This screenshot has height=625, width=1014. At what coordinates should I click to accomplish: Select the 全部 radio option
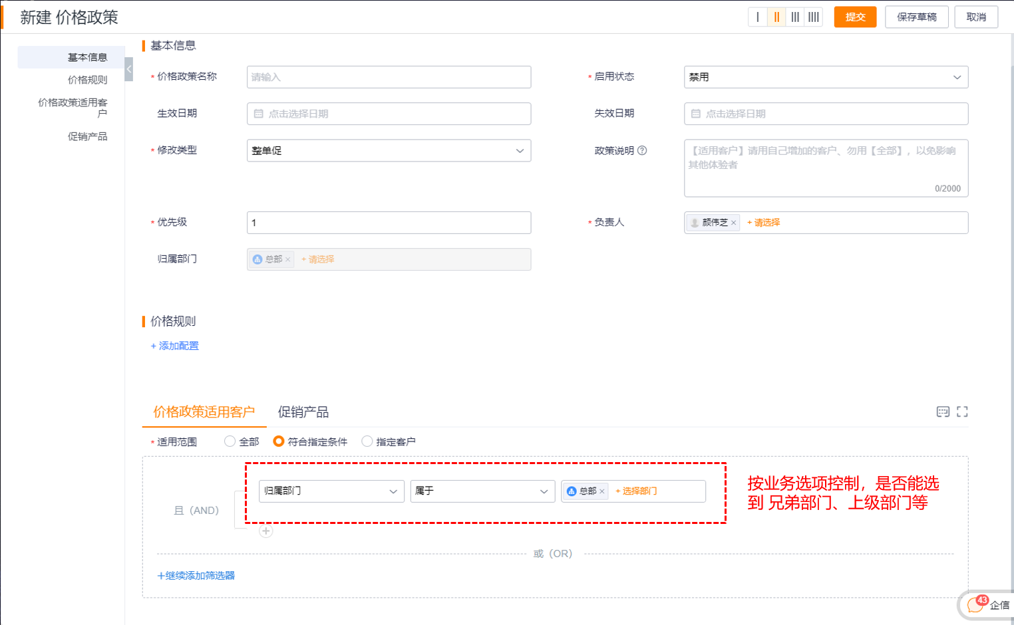(230, 441)
